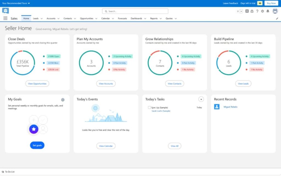Expand the Today's Tasks filter dropdown

pos(201,99)
